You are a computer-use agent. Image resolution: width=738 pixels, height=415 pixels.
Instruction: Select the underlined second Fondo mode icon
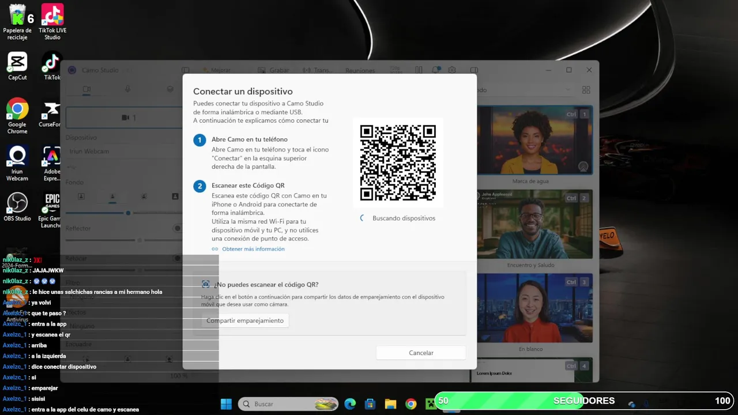112,197
